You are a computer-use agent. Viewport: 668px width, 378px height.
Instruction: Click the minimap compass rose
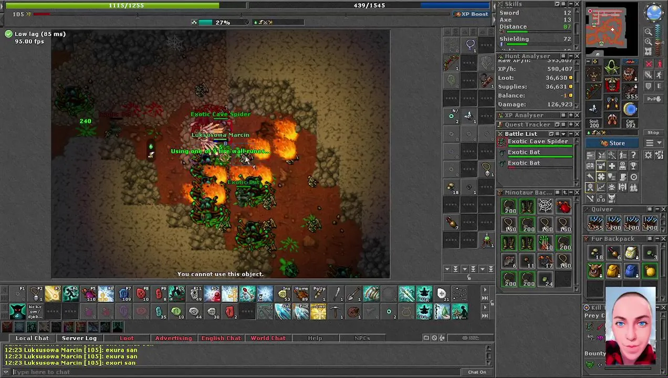654,12
